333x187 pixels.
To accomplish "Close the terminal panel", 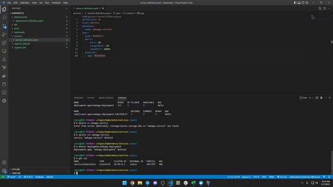I will [x=329, y=98].
